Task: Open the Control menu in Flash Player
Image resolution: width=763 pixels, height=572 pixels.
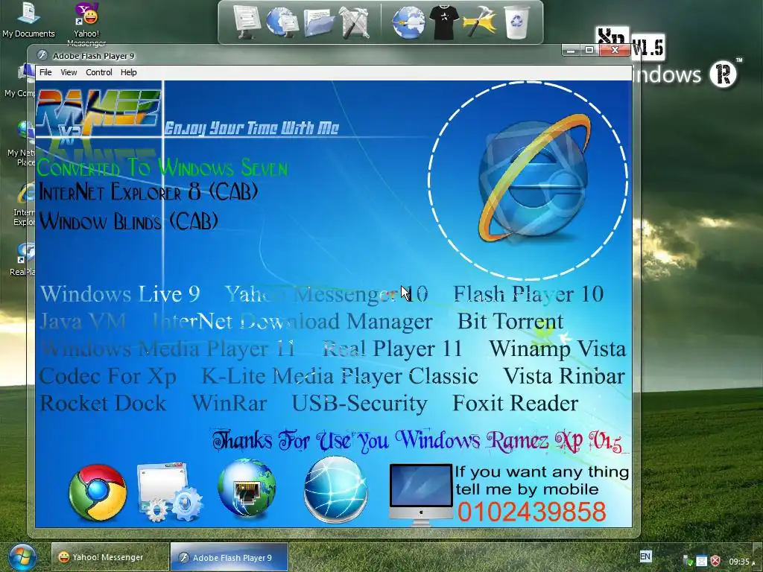Action: click(x=99, y=72)
